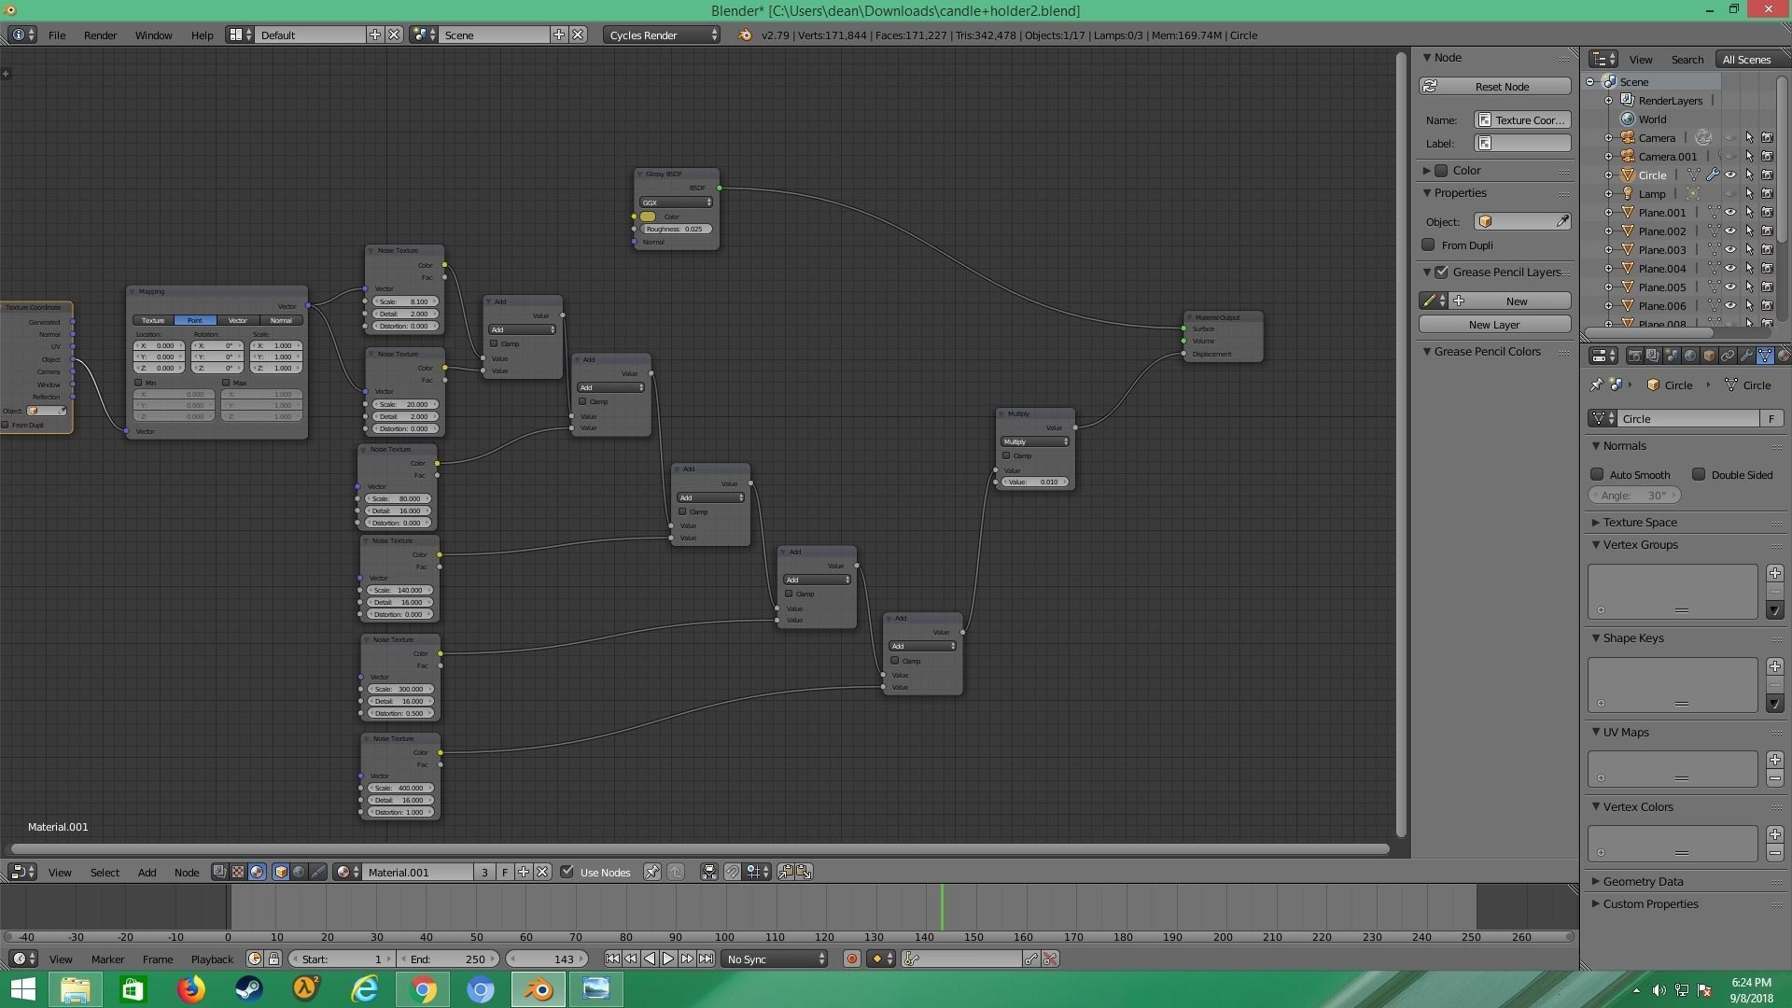Click the pin node tree icon

tap(651, 872)
